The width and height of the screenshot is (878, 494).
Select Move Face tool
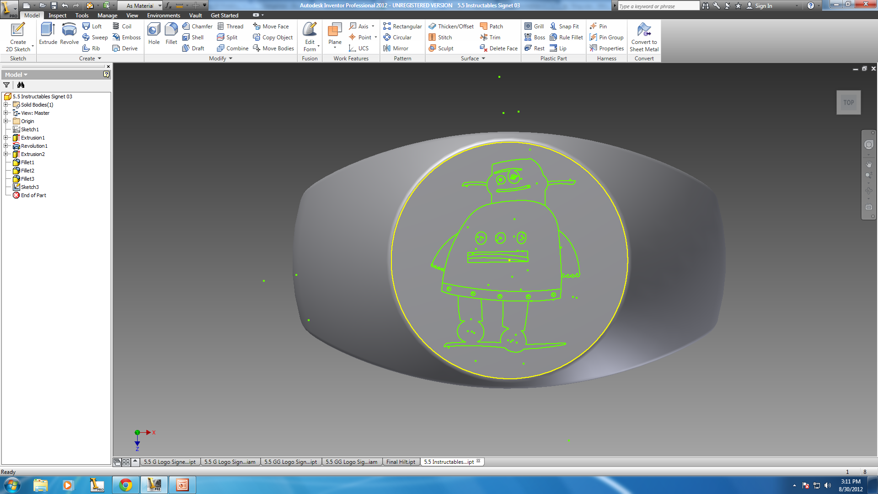tap(271, 27)
